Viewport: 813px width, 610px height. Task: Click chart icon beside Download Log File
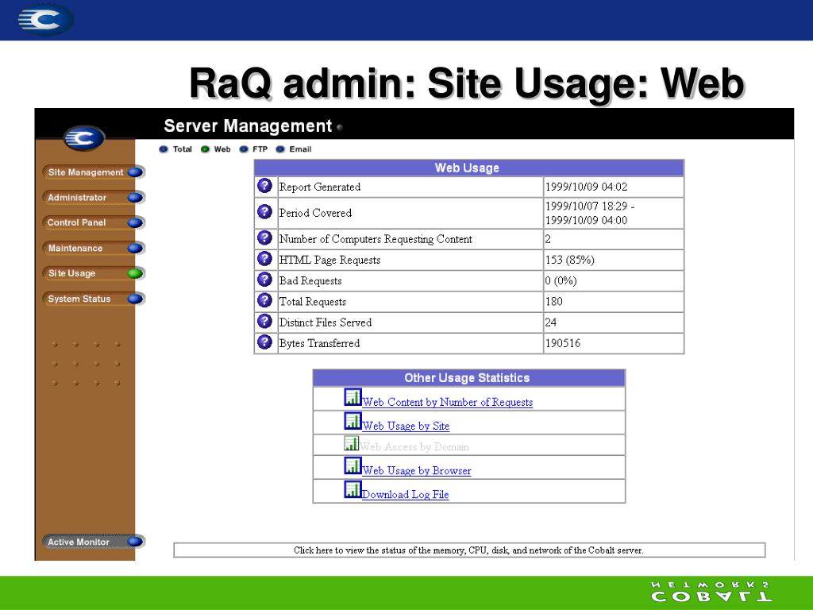(x=353, y=489)
